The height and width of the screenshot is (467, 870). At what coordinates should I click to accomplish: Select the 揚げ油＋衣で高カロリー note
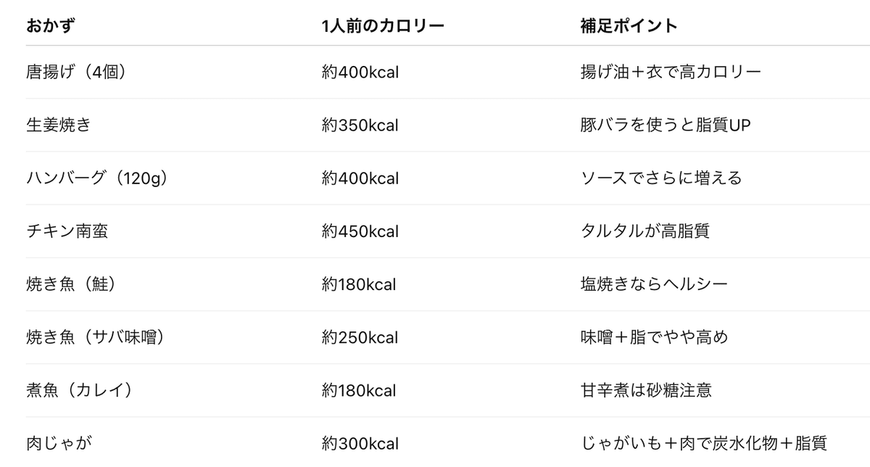point(671,73)
